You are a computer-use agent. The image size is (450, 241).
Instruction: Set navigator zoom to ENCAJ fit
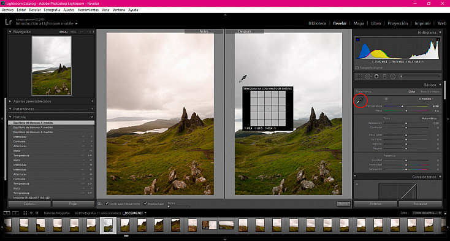point(63,32)
